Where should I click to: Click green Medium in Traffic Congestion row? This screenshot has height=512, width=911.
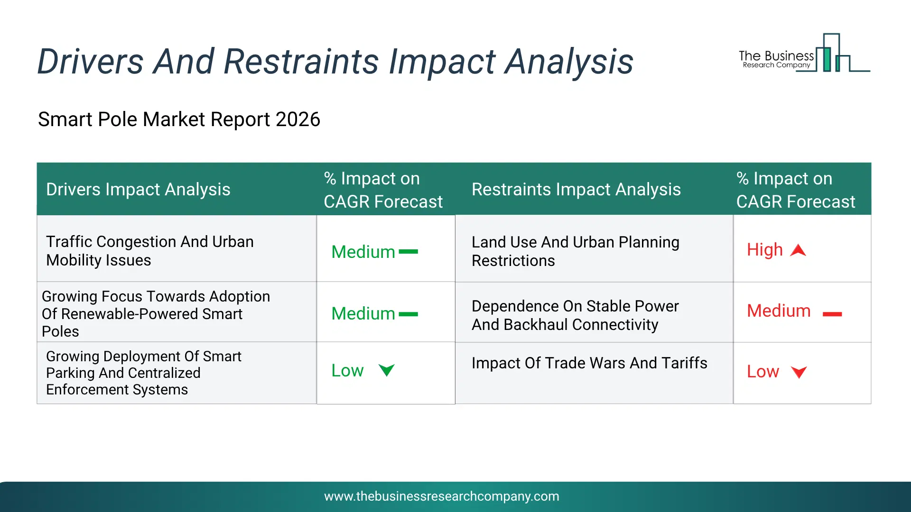(363, 252)
